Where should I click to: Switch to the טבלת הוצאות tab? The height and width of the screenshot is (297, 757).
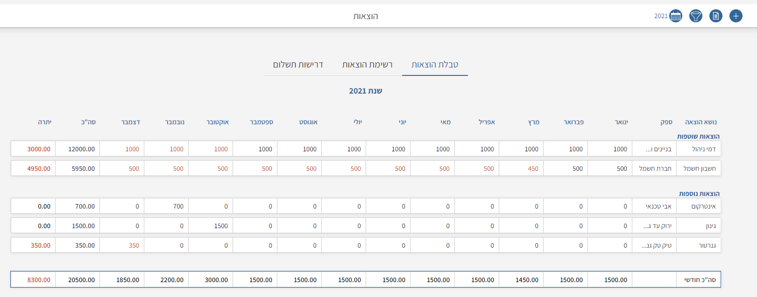(x=434, y=65)
